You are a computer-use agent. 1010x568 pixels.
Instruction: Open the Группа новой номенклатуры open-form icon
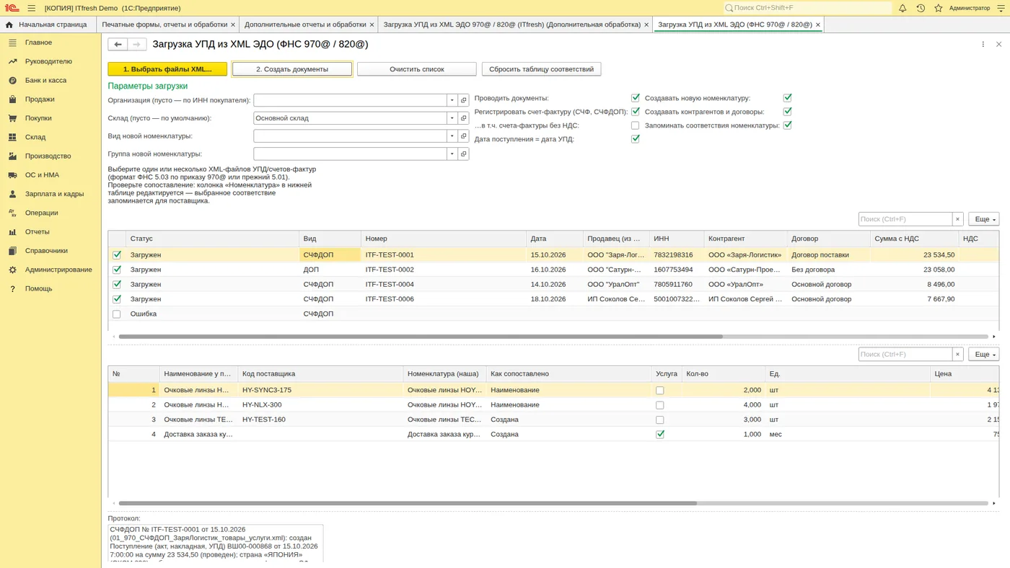coord(464,154)
